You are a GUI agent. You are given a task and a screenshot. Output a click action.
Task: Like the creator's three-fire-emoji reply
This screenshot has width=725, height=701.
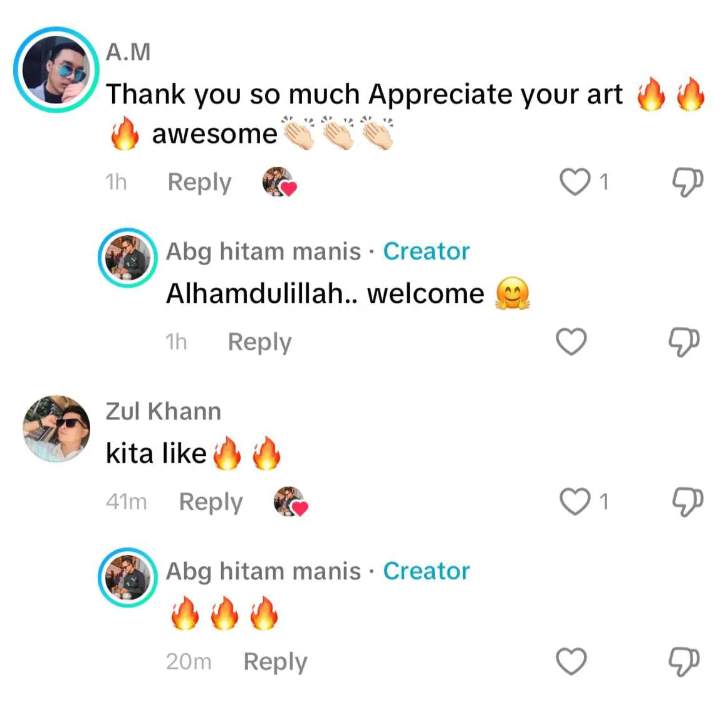click(571, 661)
